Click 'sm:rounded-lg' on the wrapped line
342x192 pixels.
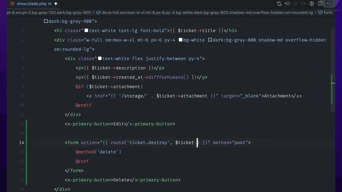(72, 50)
